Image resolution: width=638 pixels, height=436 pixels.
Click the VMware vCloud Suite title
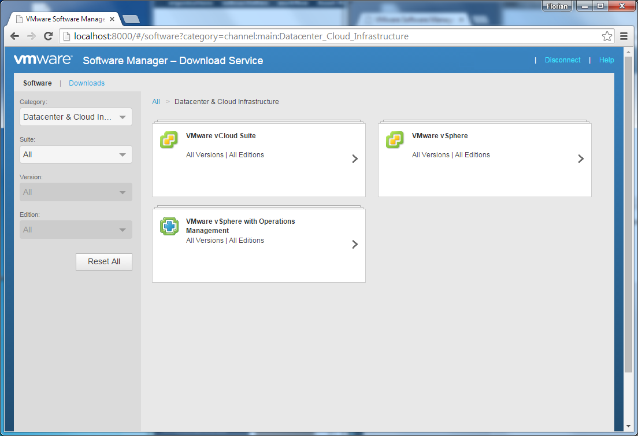click(x=221, y=135)
